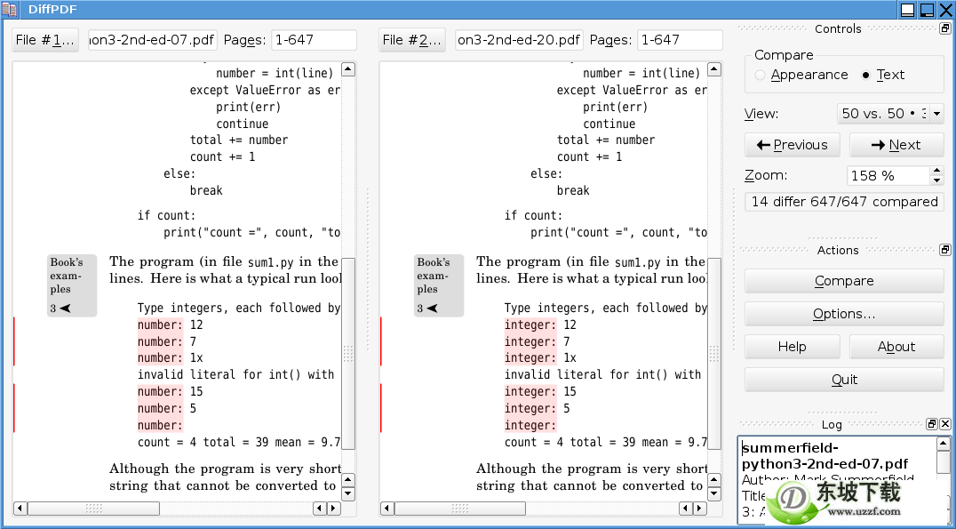Viewport: 956px width, 529px height.
Task: Click the DiffPDF application icon in title bar
Action: [9, 9]
